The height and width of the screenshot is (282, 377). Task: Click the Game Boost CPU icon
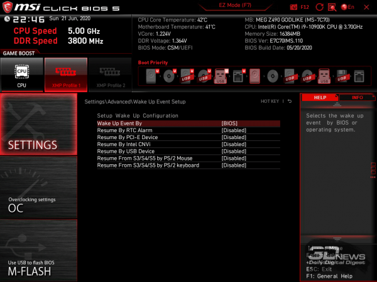tap(21, 75)
